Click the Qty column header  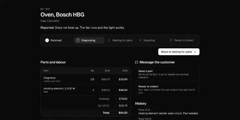[x=92, y=71]
